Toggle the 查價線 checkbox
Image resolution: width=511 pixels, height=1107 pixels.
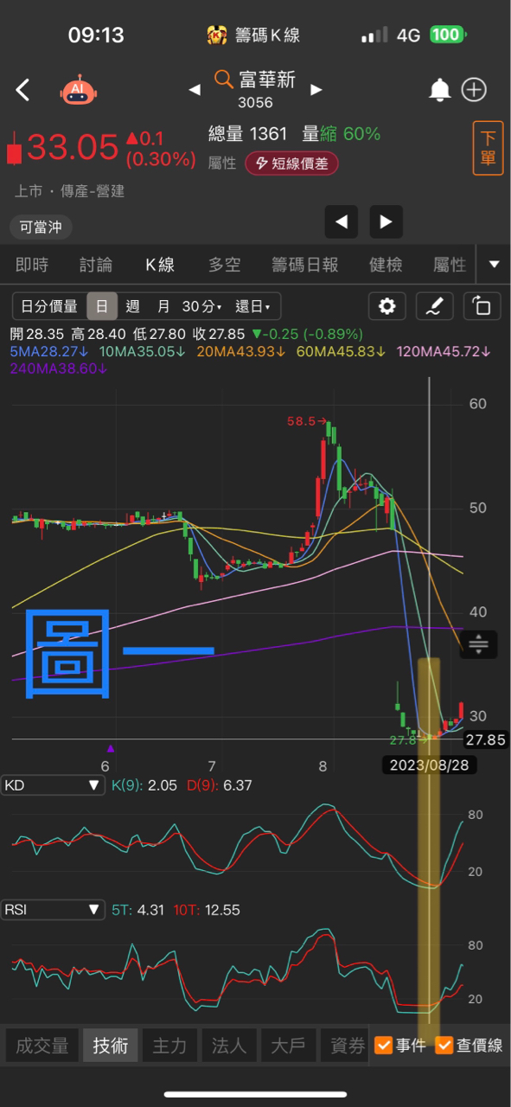pos(469,1046)
